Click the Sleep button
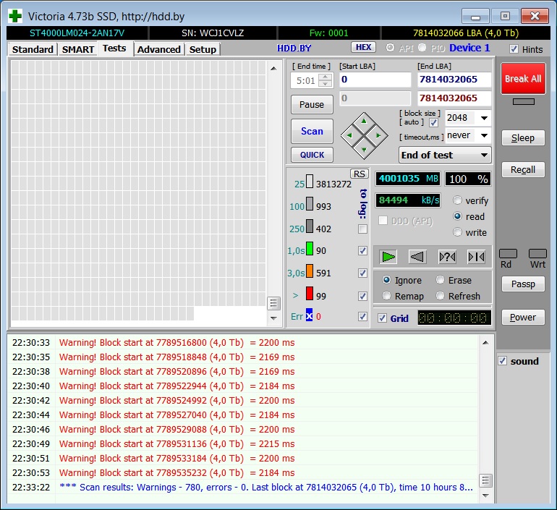The image size is (557, 510). pos(523,137)
